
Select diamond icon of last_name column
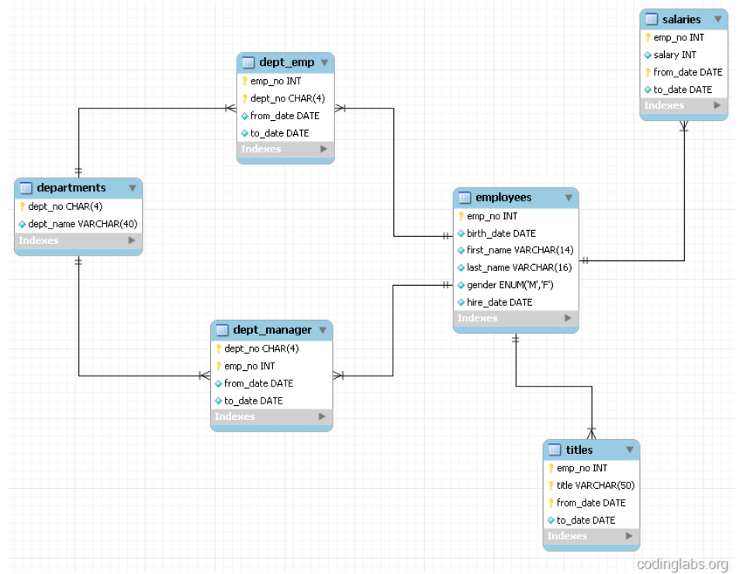pos(461,268)
